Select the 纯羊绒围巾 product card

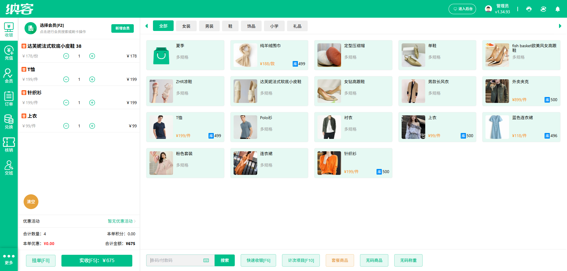pos(269,55)
